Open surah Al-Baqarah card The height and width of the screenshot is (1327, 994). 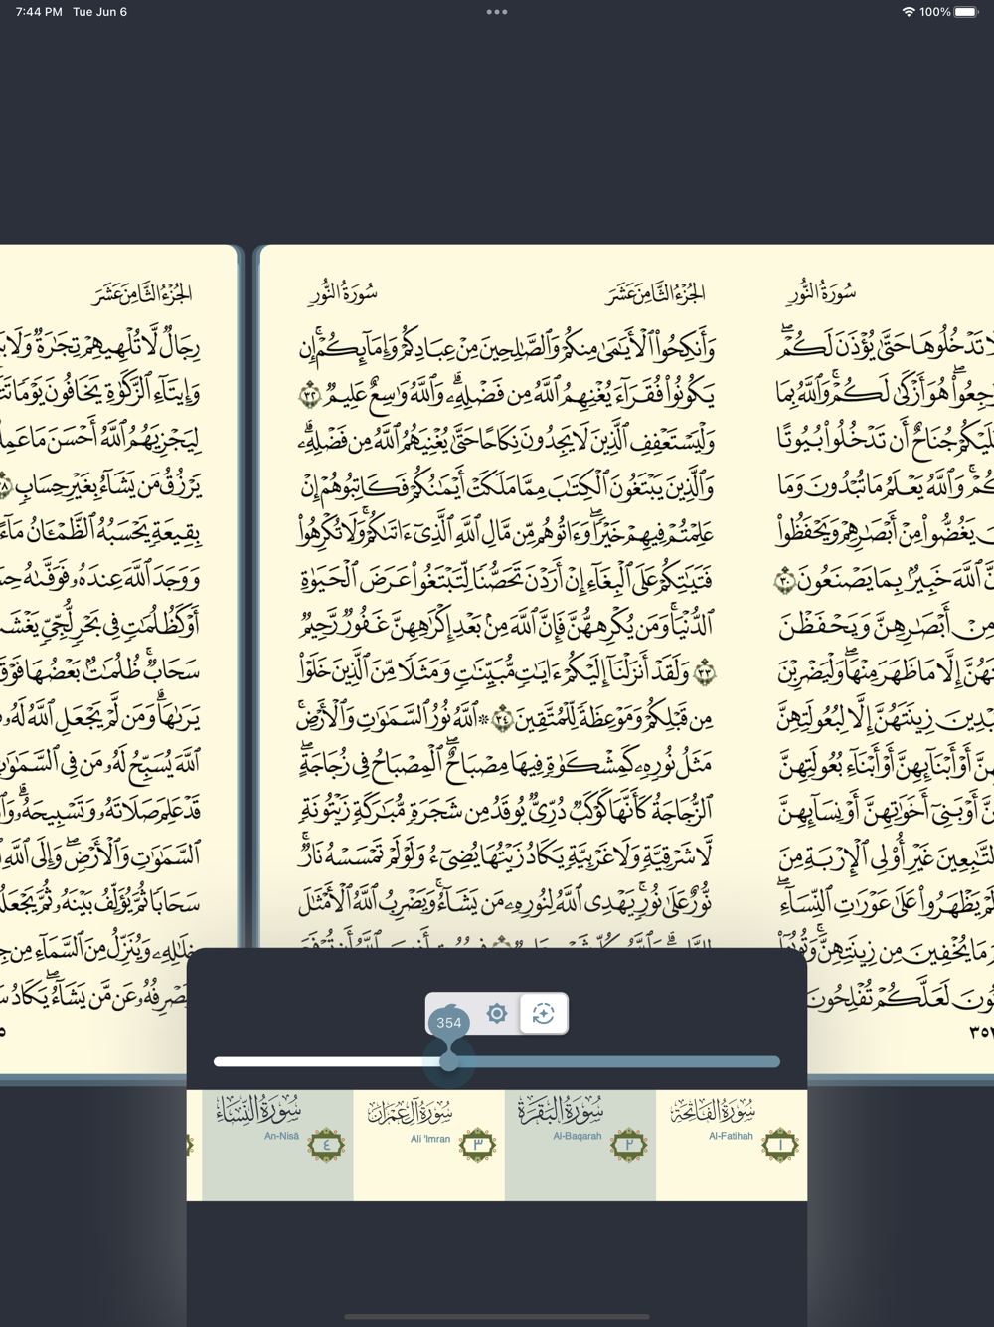580,1145
